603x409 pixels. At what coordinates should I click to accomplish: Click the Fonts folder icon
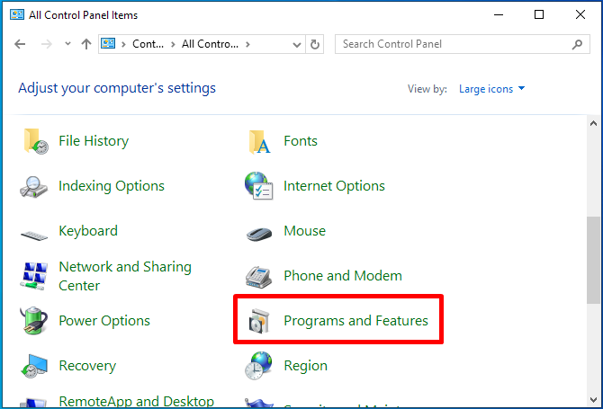click(259, 141)
